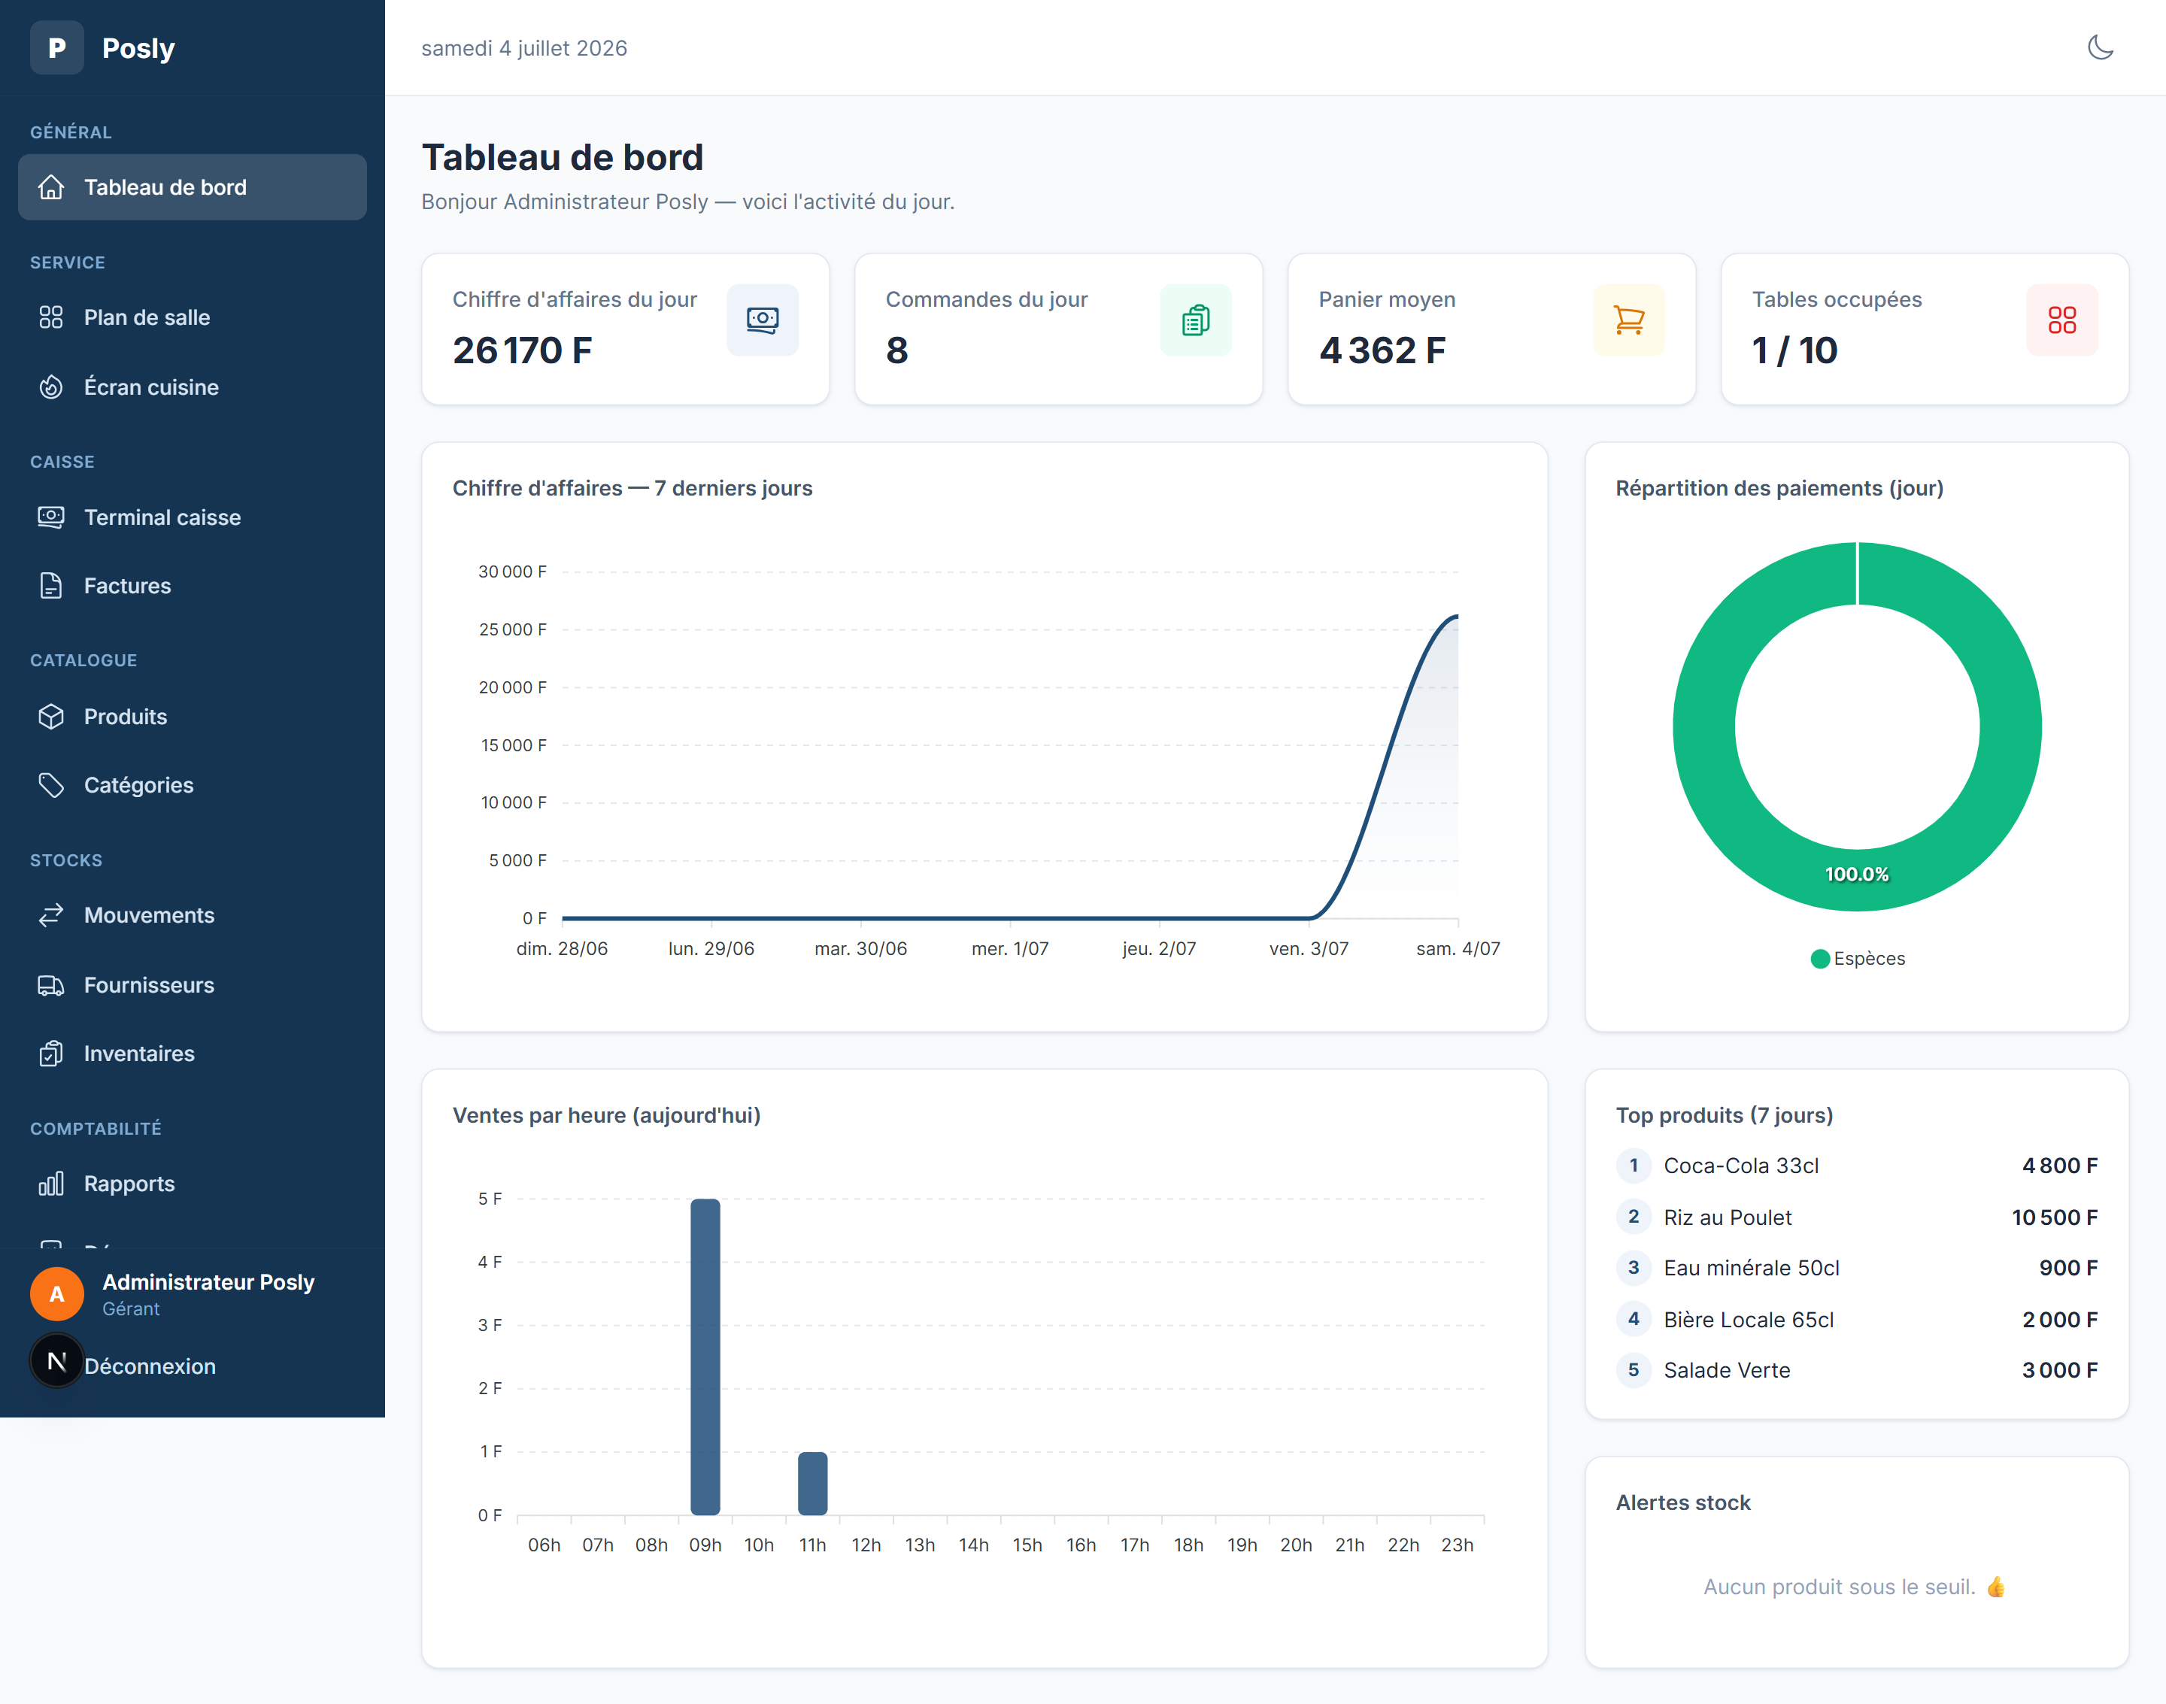Open Catégories in the sidebar
The height and width of the screenshot is (1704, 2166).
tap(192, 785)
